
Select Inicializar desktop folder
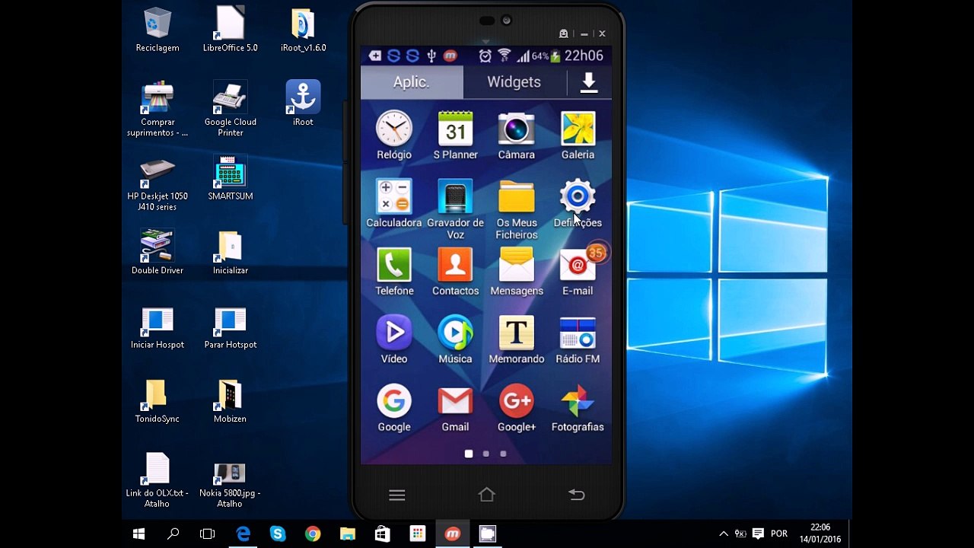[230, 253]
